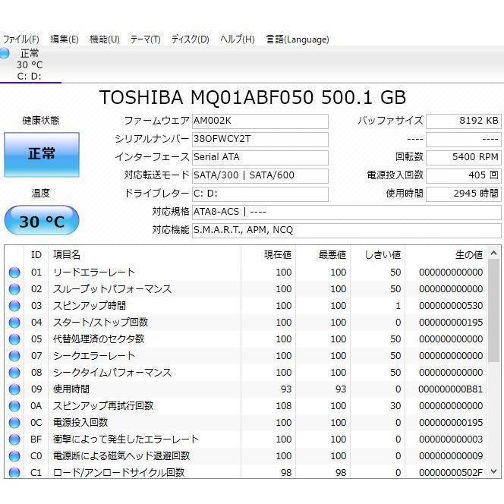Click the 最悪値 column header
This screenshot has height=504, width=504.
[323, 255]
